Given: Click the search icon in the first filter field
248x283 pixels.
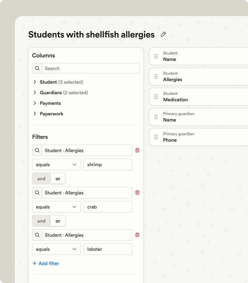Looking at the screenshot, I should tap(37, 150).
